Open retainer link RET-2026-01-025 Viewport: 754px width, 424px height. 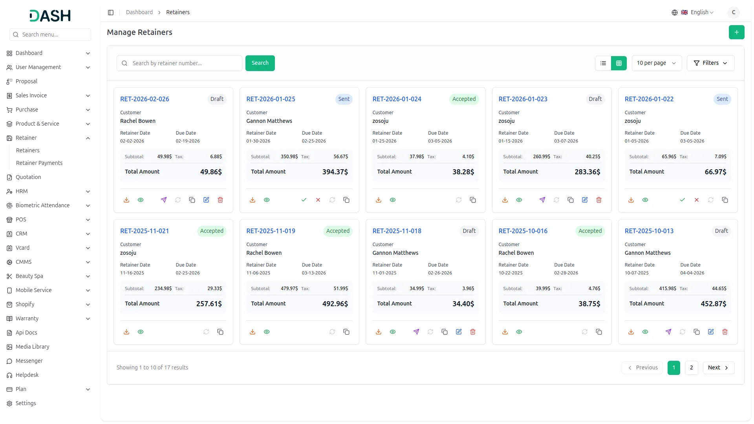click(271, 99)
